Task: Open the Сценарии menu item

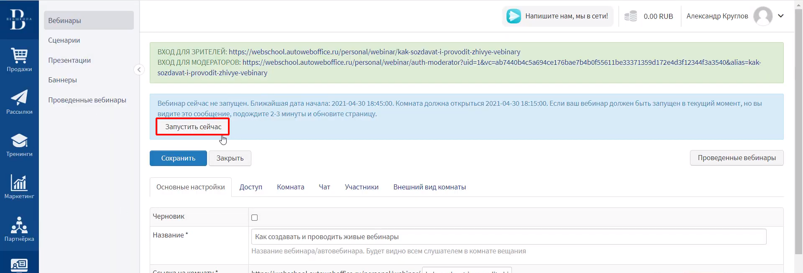Action: (64, 40)
